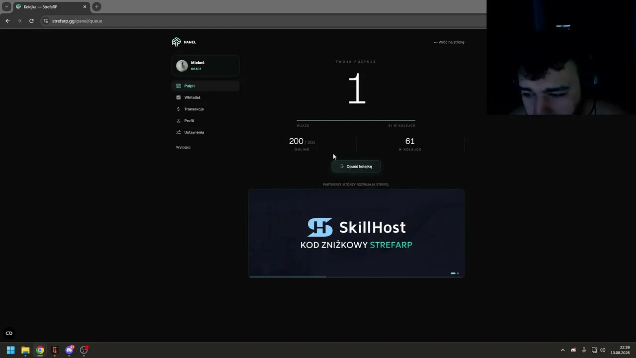The width and height of the screenshot is (636, 358).
Task: Click the Opuść kolejkę button
Action: pyautogui.click(x=356, y=167)
